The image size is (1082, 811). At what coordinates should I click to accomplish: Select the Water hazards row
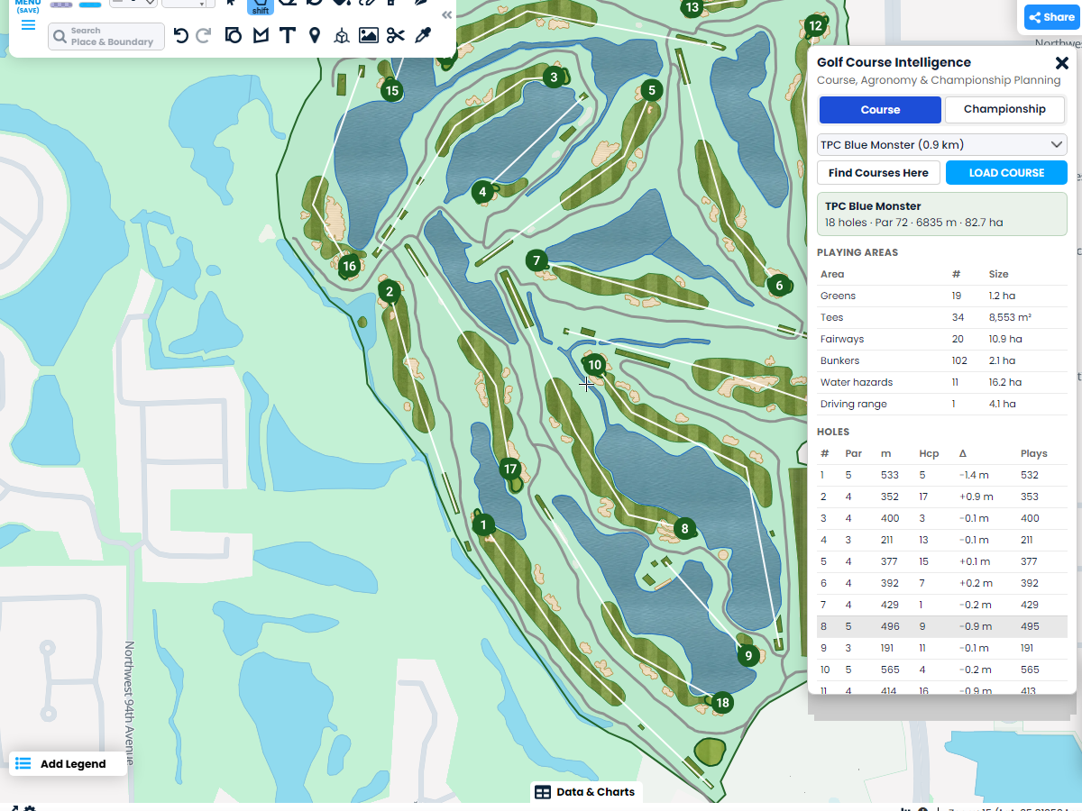(x=942, y=382)
